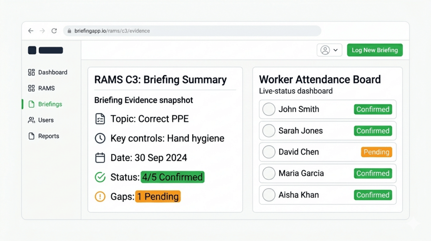The image size is (431, 241).
Task: Click the name Sarah Jones
Action: (301, 131)
